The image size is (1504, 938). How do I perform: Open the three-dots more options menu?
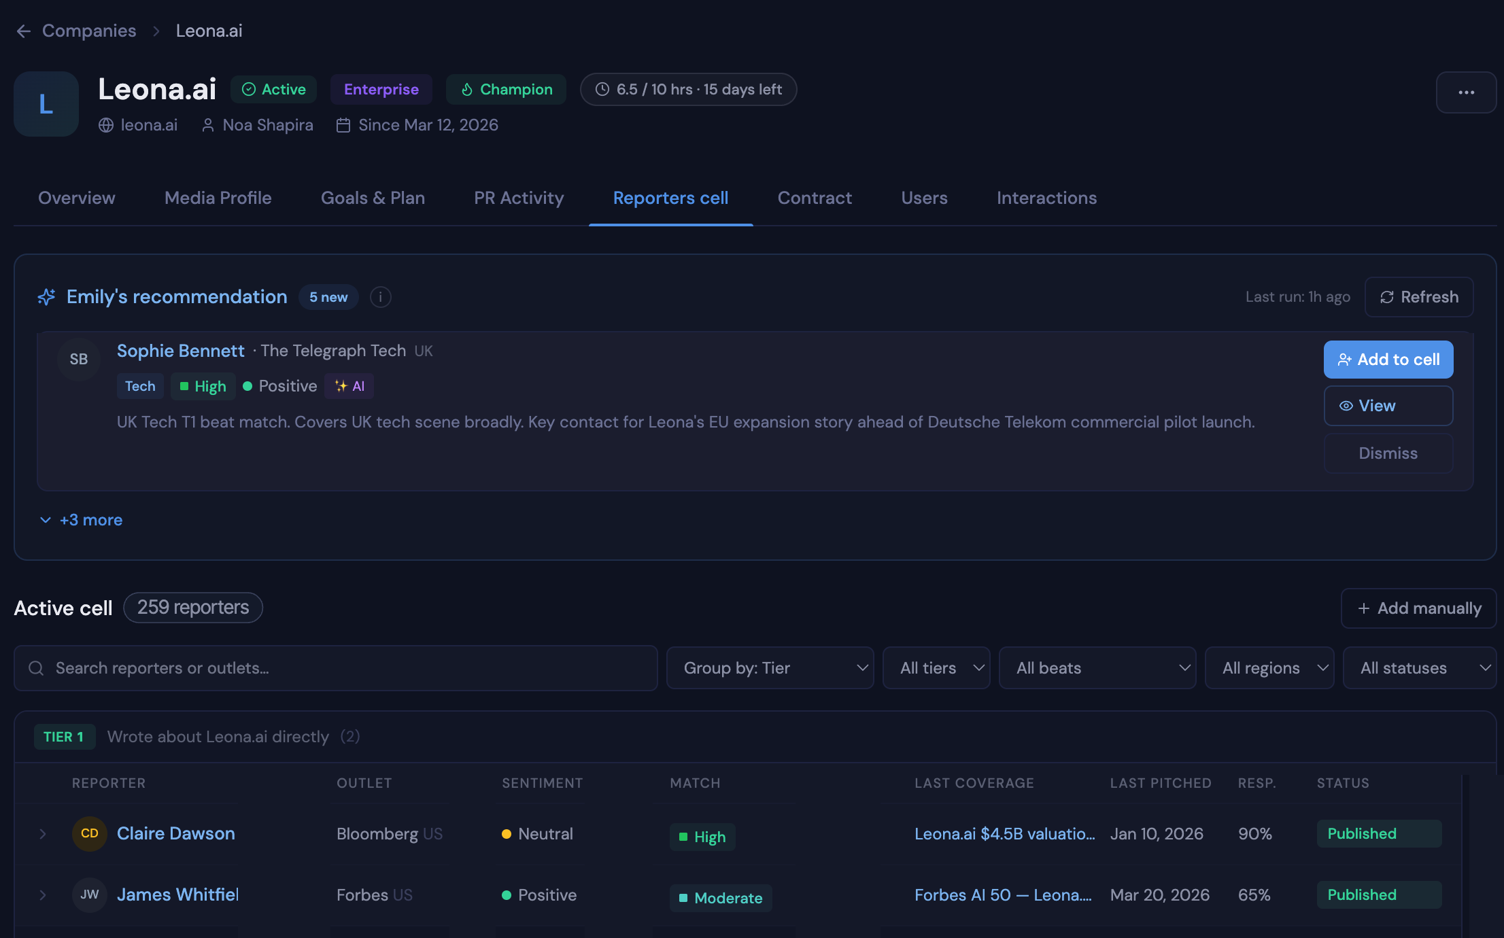[x=1466, y=92]
